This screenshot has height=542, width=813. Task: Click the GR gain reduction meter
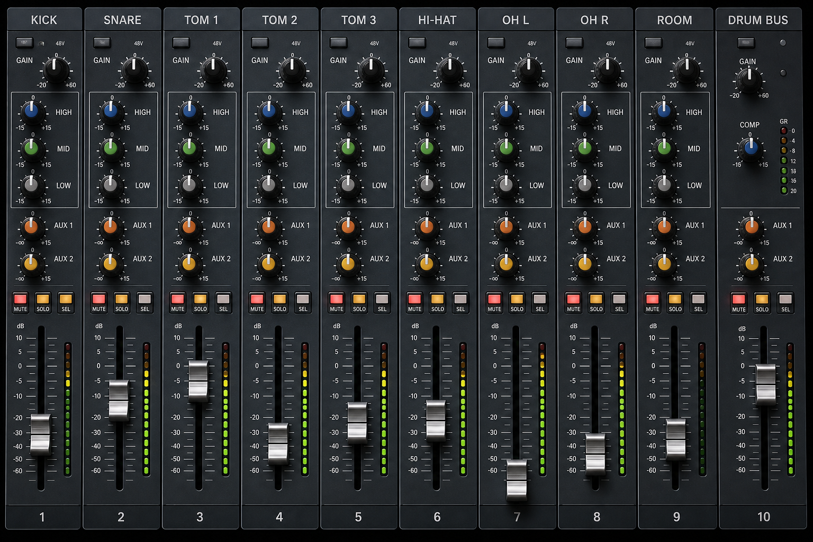[x=784, y=161]
